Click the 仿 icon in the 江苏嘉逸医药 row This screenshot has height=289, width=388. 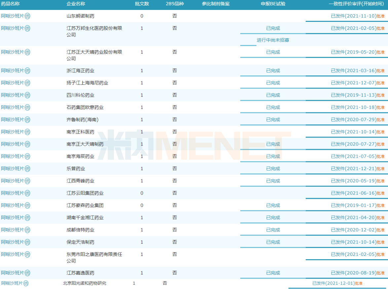pyautogui.click(x=27, y=273)
